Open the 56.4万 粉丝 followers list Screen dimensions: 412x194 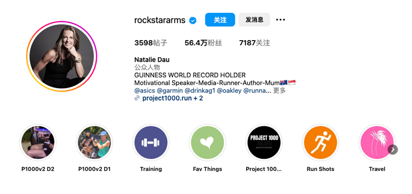pyautogui.click(x=203, y=43)
